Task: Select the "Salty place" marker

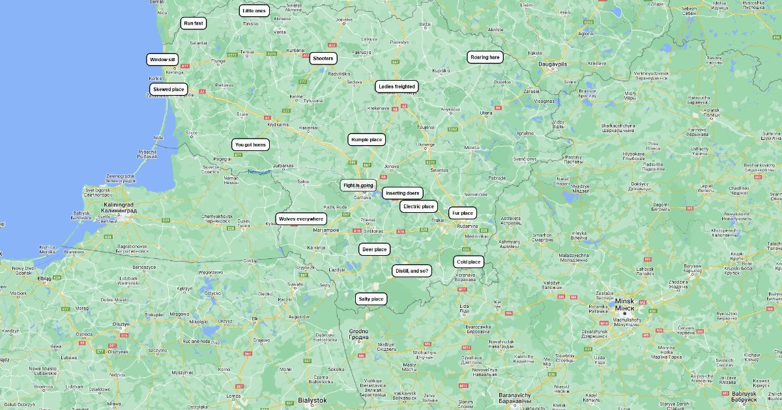Action: tap(371, 299)
